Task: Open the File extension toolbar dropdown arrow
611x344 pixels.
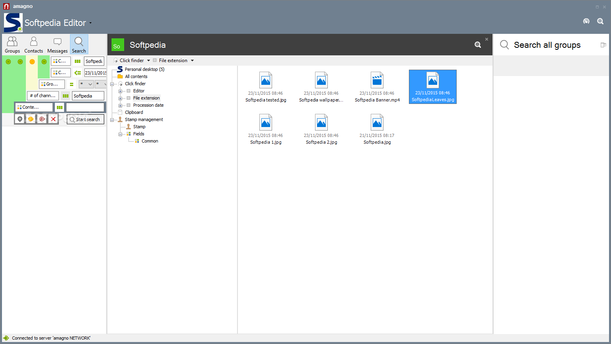Action: (x=192, y=61)
